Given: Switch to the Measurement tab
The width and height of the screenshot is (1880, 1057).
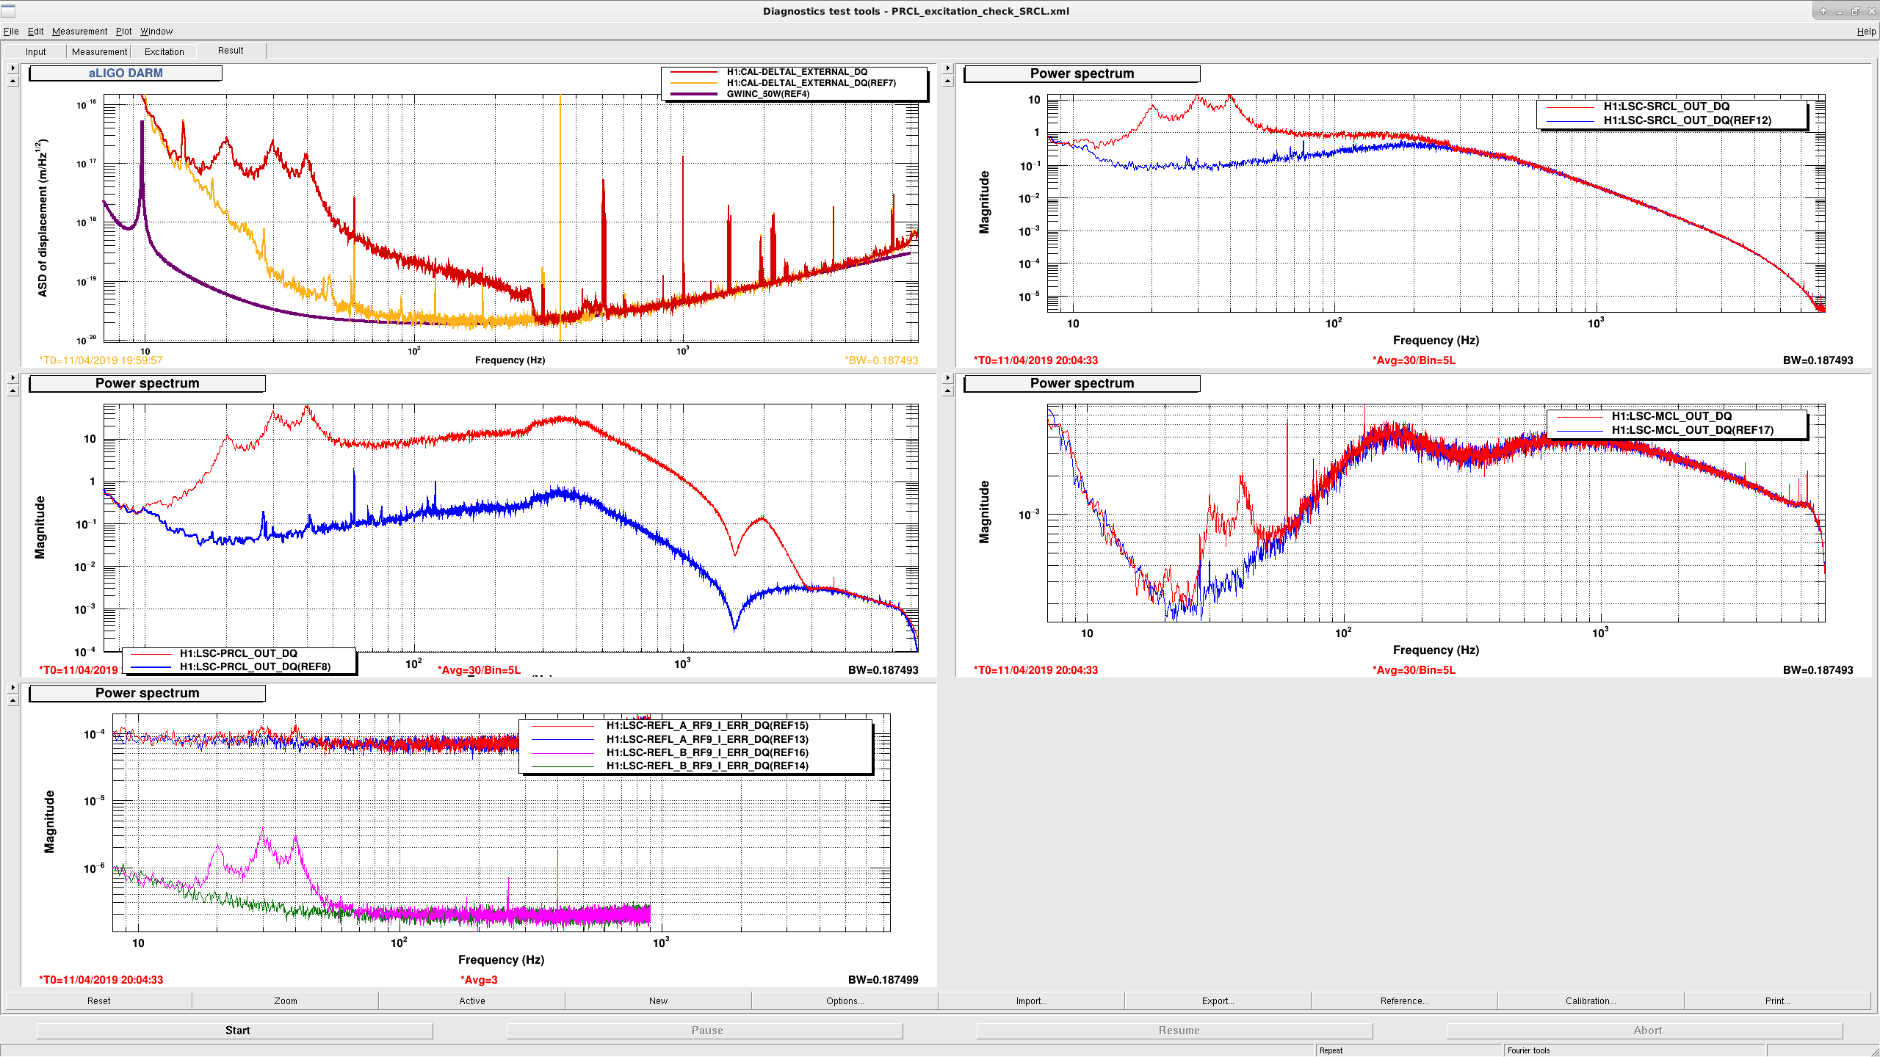Looking at the screenshot, I should pos(99,51).
